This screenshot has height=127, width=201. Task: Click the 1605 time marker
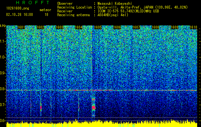(98, 27)
